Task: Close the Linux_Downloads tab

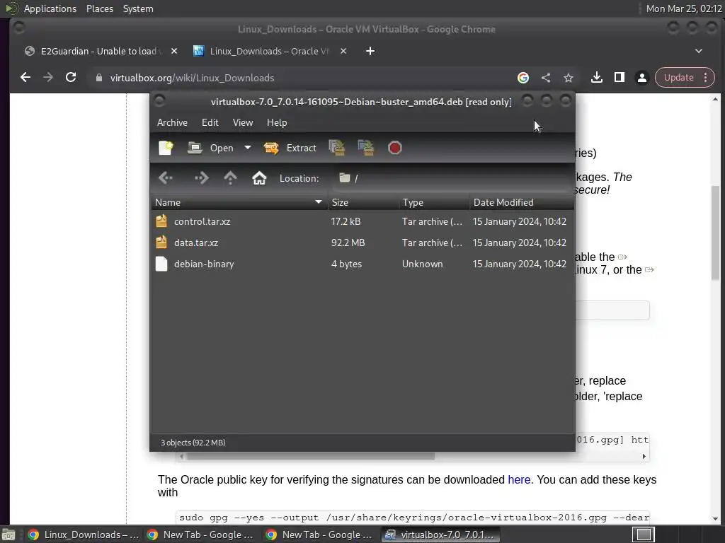Action: point(343,51)
